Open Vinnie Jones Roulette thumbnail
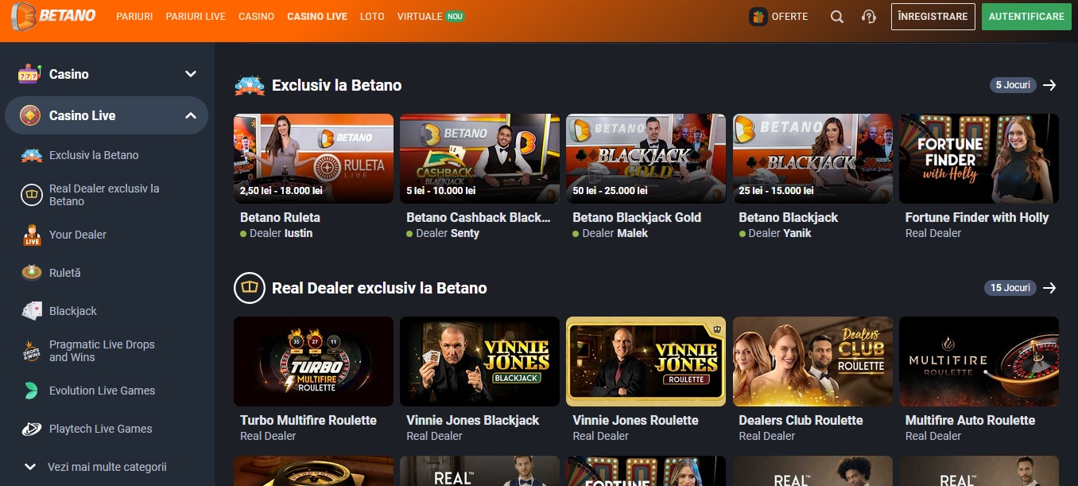1078x486 pixels. click(x=646, y=361)
